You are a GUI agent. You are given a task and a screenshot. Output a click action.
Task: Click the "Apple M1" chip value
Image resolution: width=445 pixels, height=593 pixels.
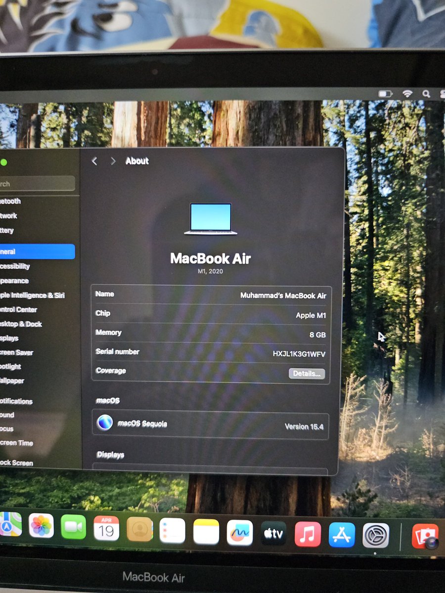click(x=311, y=315)
